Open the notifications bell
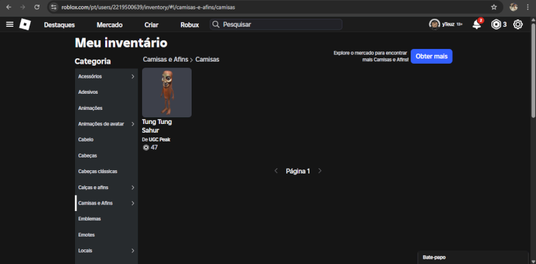This screenshot has width=536, height=264. click(476, 25)
